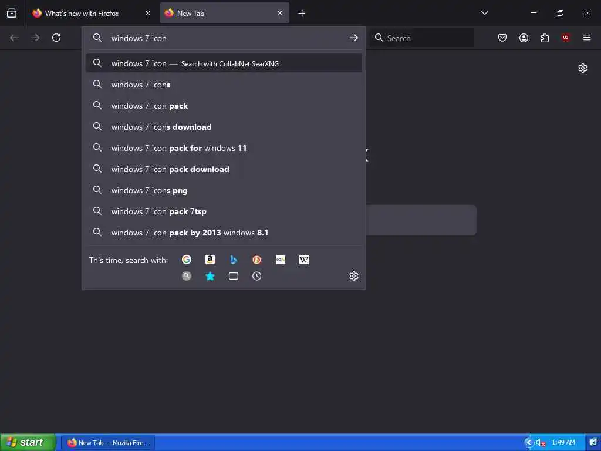
Task: Pick 'windows 7 icon pack for windows 11'
Action: click(224, 147)
